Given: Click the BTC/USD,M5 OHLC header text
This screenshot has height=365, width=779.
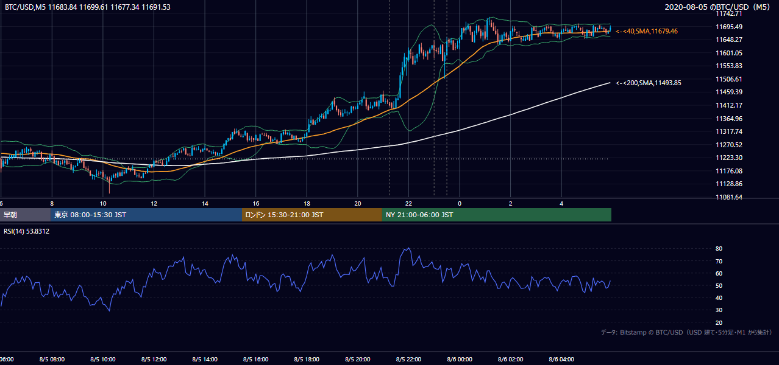Looking at the screenshot, I should [x=88, y=7].
